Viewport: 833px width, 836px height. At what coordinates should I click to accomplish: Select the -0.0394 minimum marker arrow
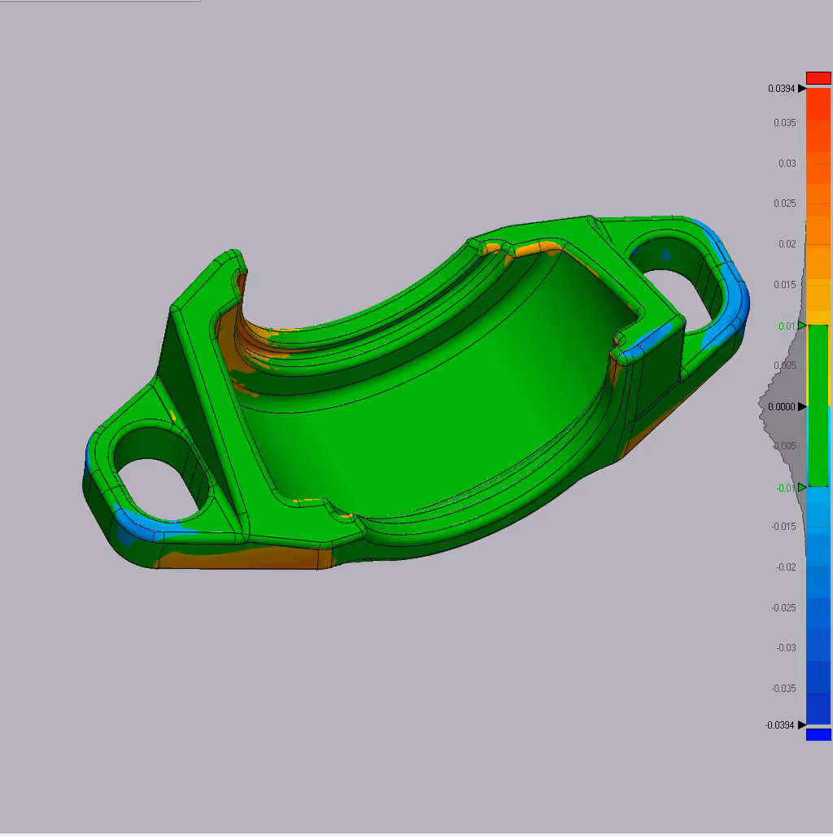[801, 724]
